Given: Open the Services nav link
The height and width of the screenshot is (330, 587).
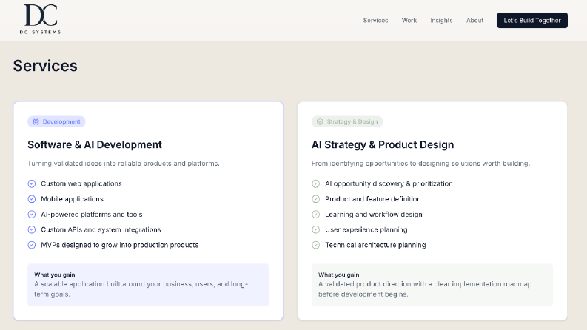Looking at the screenshot, I should [375, 21].
